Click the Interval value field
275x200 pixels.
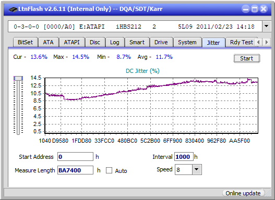tap(184, 157)
